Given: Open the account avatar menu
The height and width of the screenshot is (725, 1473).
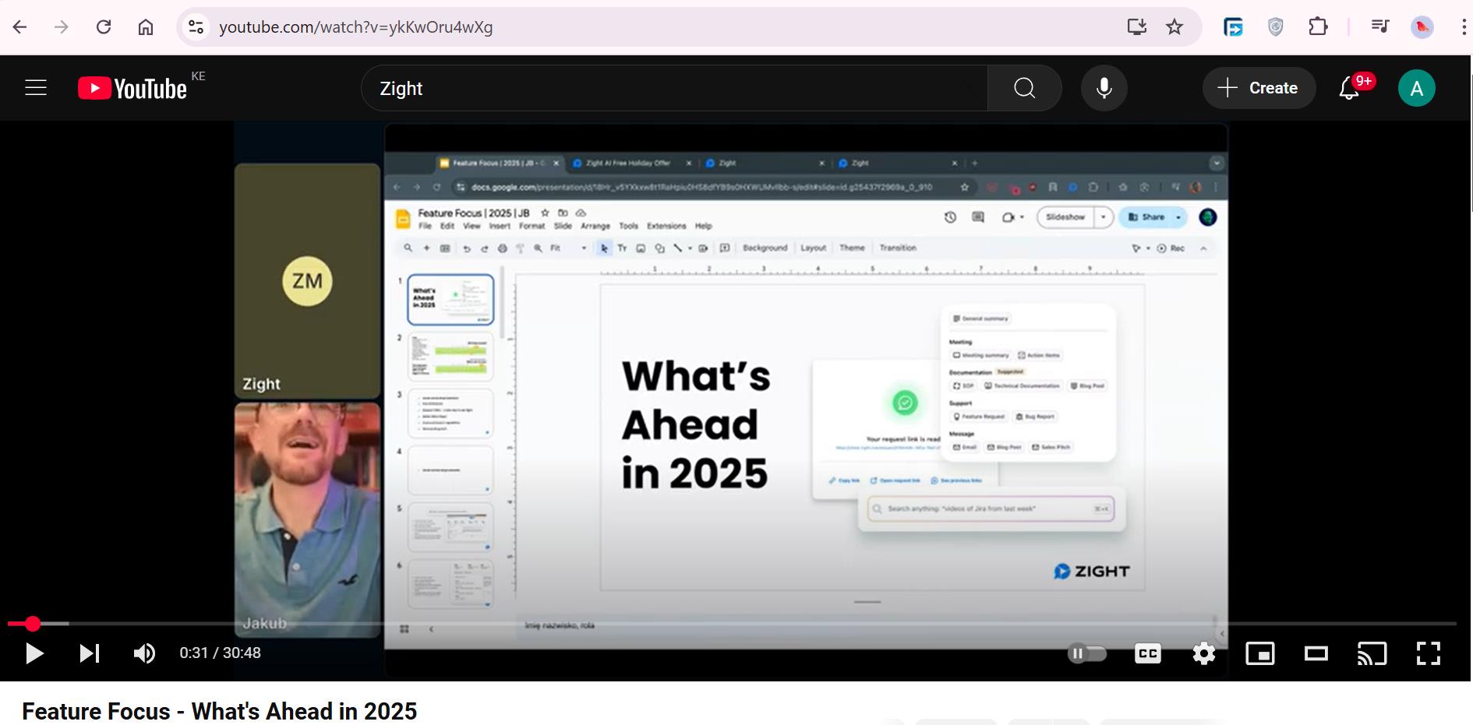Looking at the screenshot, I should (x=1416, y=89).
